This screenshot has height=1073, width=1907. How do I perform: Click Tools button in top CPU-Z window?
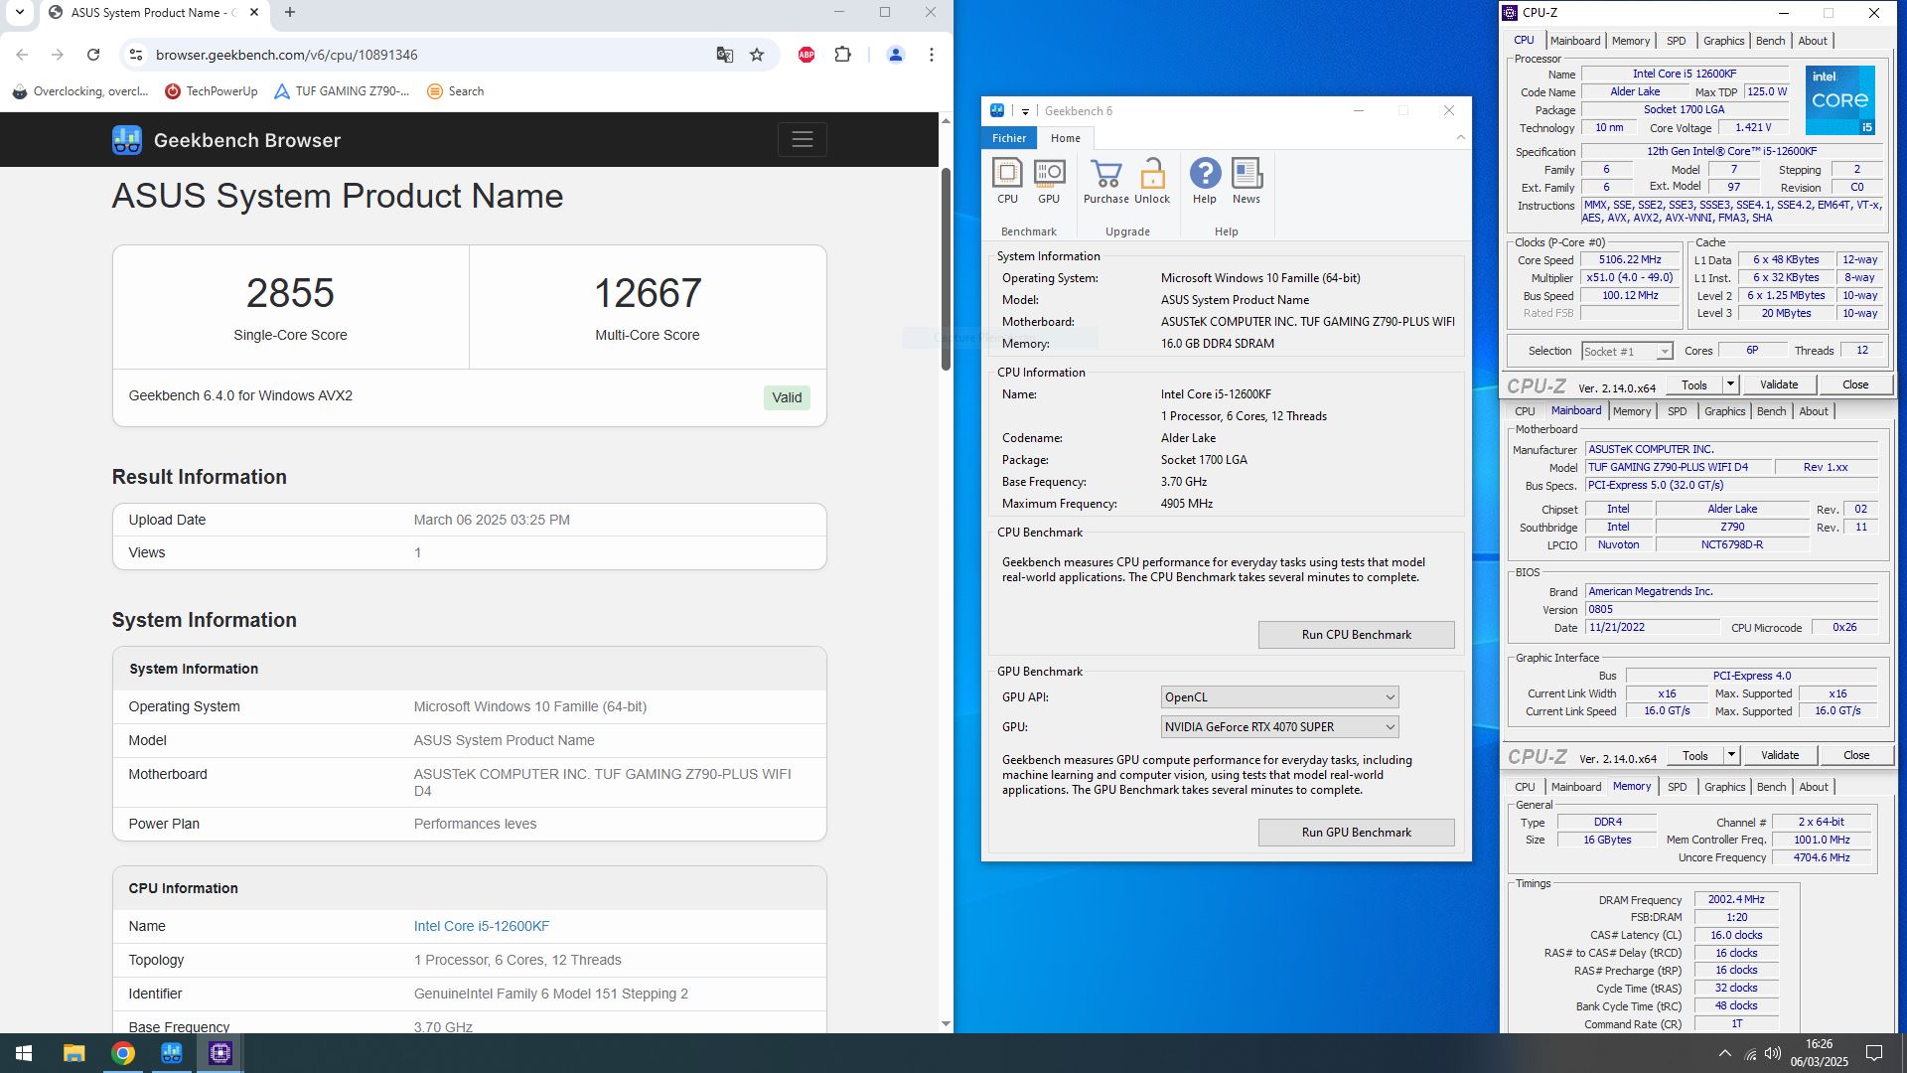pos(1693,384)
